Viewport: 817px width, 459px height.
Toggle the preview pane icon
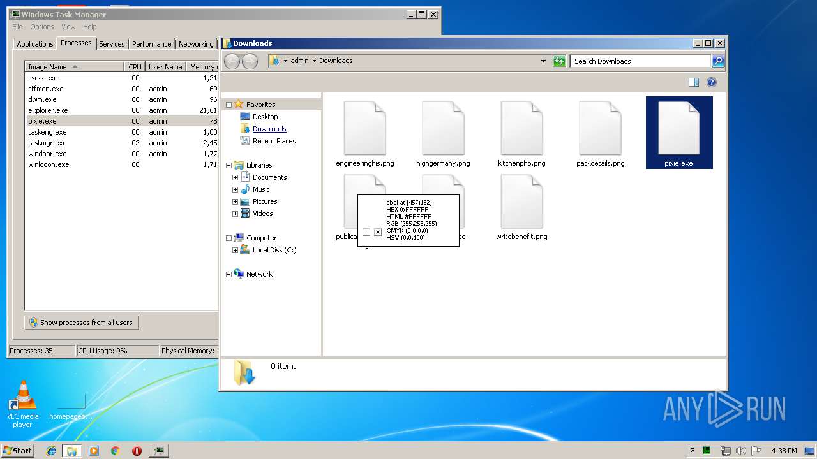point(694,82)
